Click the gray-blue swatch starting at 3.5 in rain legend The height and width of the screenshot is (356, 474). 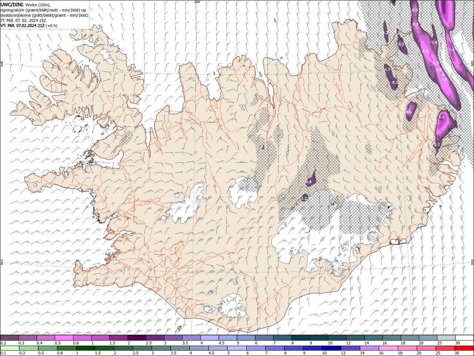click(x=180, y=348)
